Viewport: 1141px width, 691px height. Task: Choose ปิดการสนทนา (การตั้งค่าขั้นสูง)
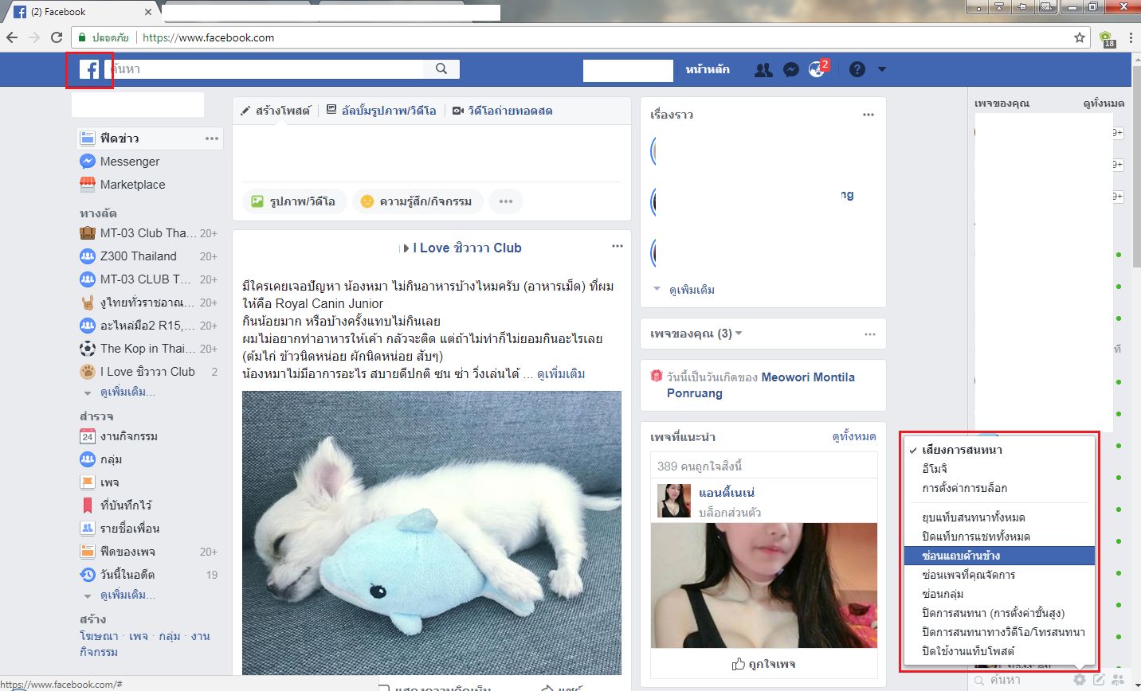[998, 613]
